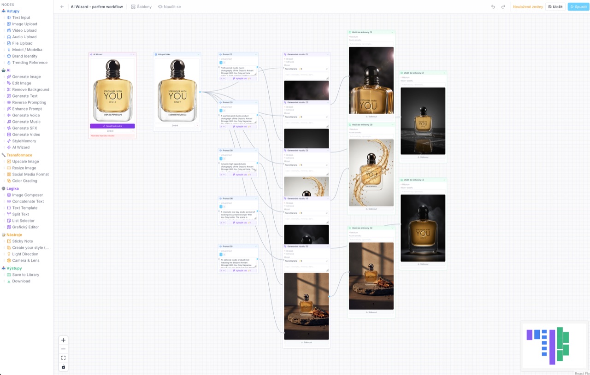The height and width of the screenshot is (375, 590).
Task: Add a Generate Music node
Action: 26,122
